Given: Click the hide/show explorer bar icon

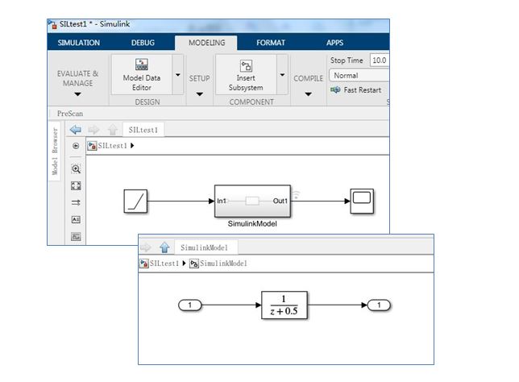Looking at the screenshot, I should tap(76, 146).
